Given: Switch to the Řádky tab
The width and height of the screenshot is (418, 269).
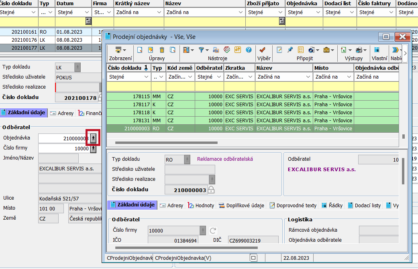Looking at the screenshot, I should point(332,205).
